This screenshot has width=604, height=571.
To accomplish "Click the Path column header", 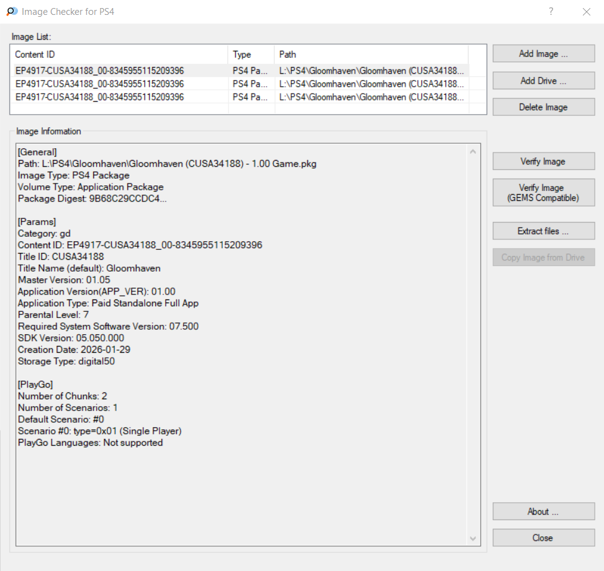I will (x=371, y=55).
